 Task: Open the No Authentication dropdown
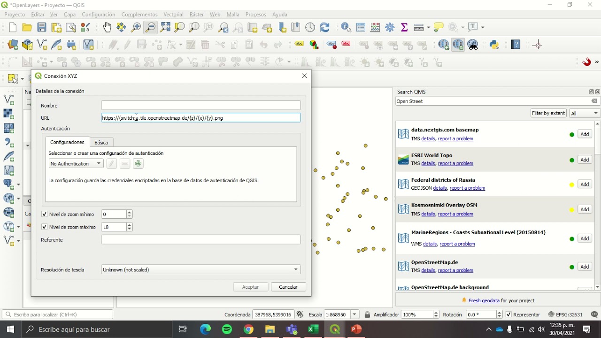click(x=76, y=163)
